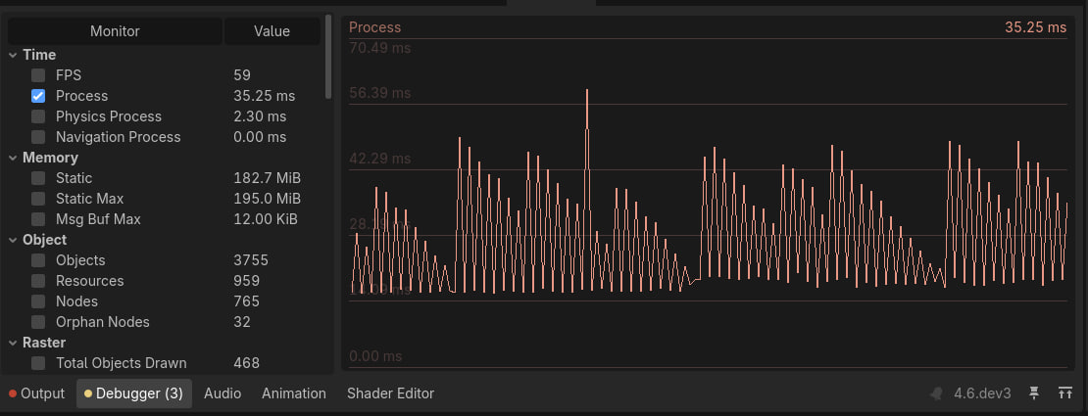The height and width of the screenshot is (416, 1088).
Task: Uncheck the Process monitor checkbox
Action: (38, 96)
